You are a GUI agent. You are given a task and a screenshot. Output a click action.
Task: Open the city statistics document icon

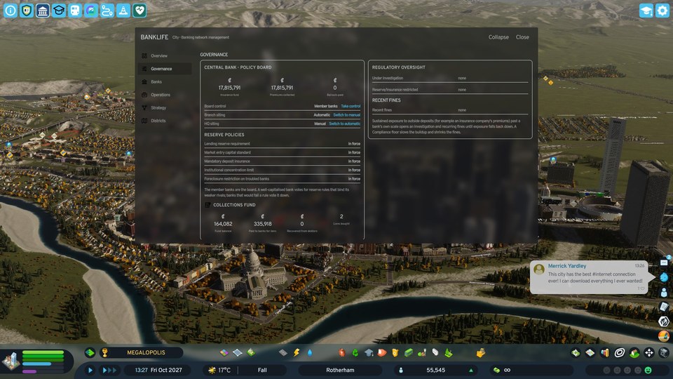pyautogui.click(x=664, y=307)
